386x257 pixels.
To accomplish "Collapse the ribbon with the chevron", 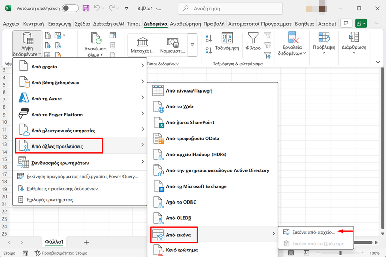I will pos(378,62).
